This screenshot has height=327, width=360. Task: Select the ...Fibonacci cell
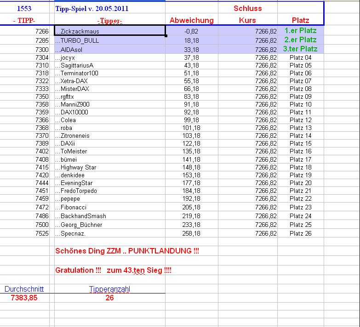(110, 207)
